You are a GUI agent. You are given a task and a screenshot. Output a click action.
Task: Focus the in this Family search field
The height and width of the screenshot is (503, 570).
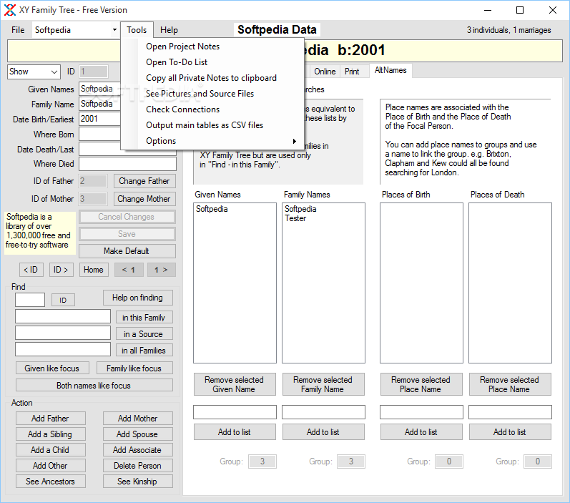click(63, 316)
